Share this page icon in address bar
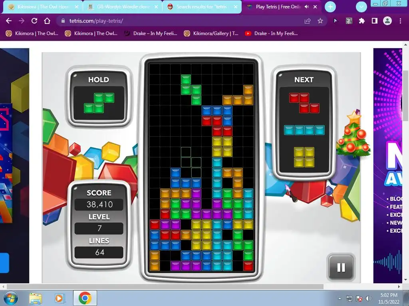Viewport: 409px width, 306px height. click(x=308, y=21)
